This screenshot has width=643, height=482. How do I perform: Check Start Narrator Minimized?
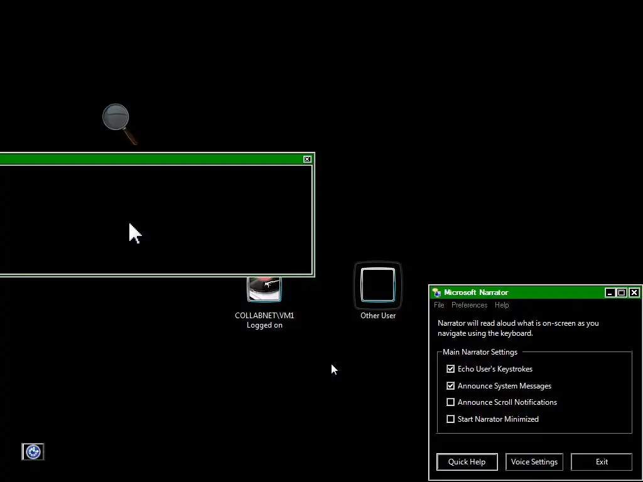coord(450,419)
